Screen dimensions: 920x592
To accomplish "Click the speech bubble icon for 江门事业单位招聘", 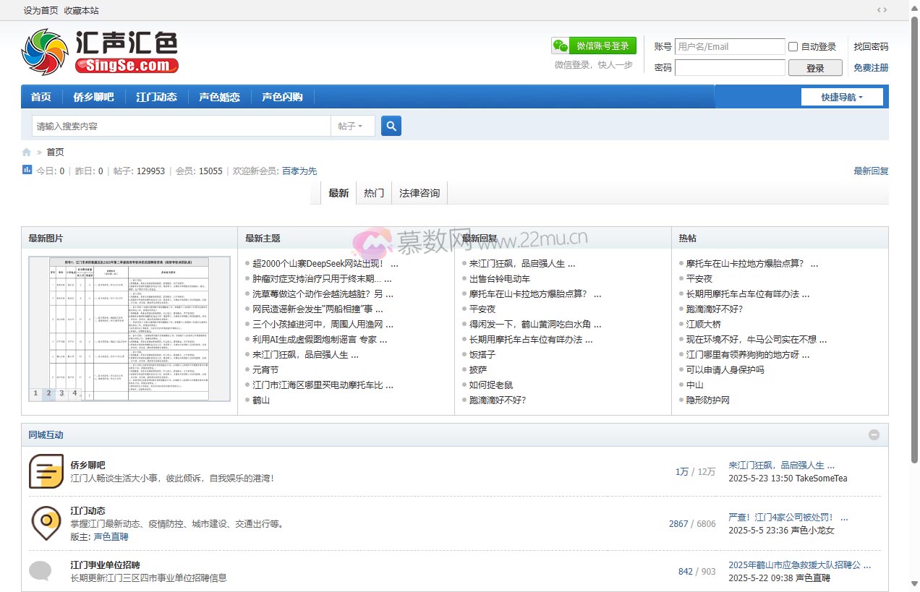I will 40,570.
